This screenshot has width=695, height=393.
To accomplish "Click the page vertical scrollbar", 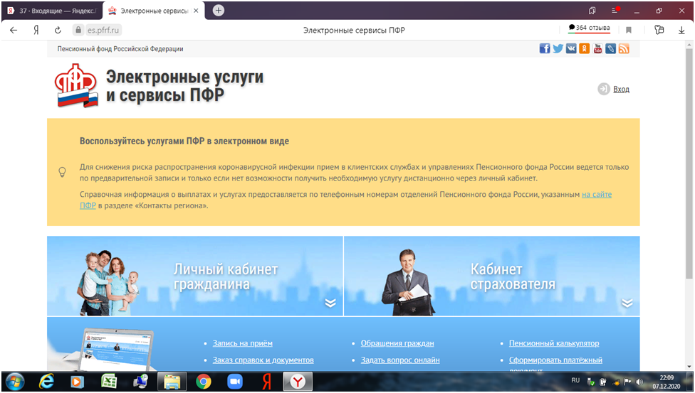I will click(689, 163).
